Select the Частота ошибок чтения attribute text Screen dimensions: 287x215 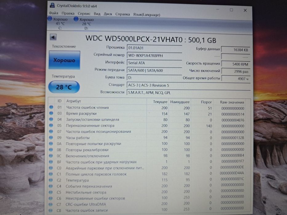coord(87,107)
